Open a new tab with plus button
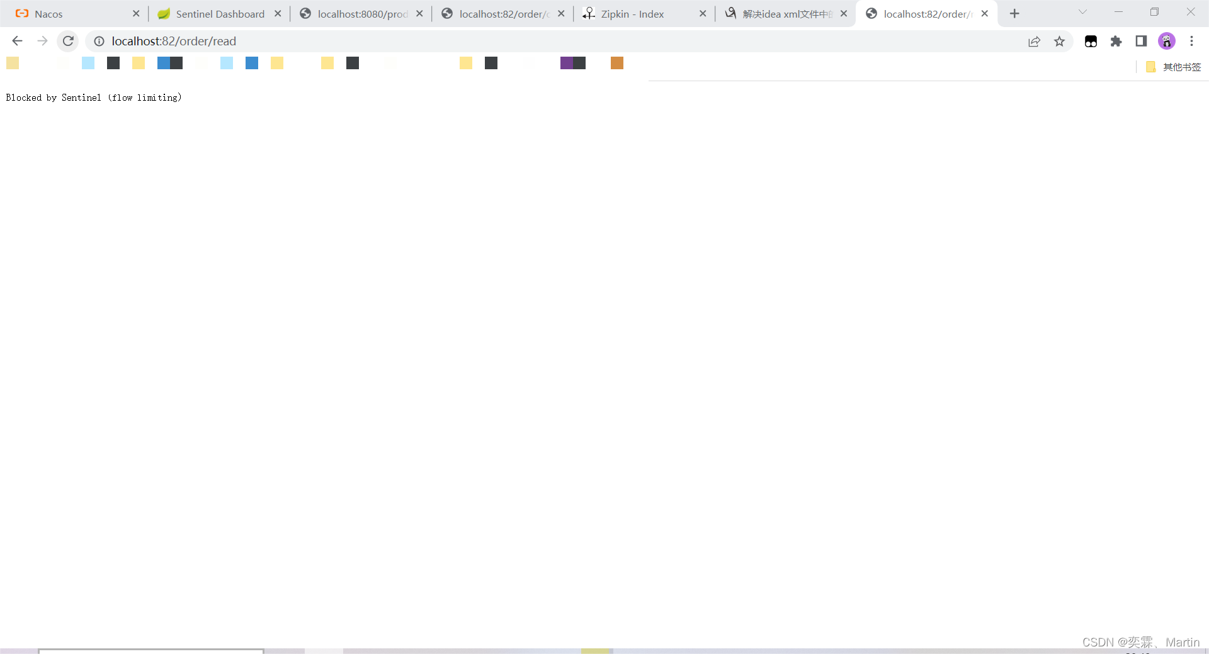 click(x=1014, y=14)
